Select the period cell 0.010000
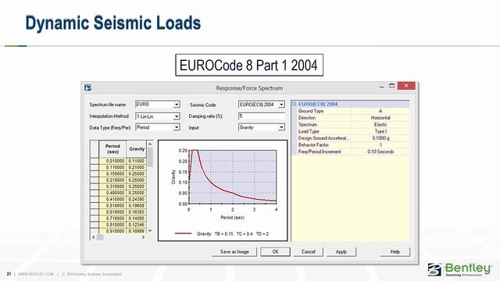The image size is (500, 281). (112, 161)
